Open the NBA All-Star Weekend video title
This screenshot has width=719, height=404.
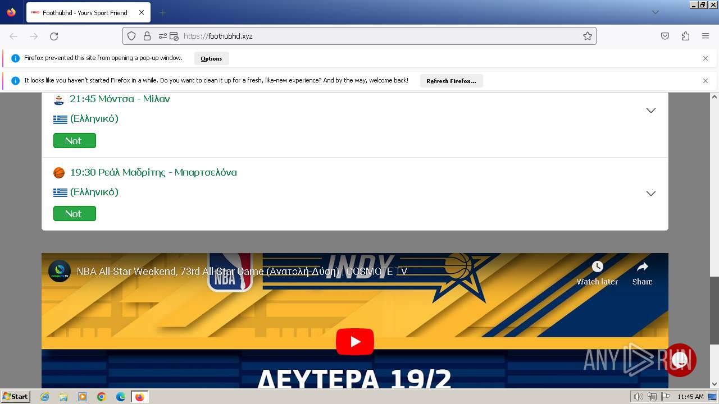coord(242,272)
